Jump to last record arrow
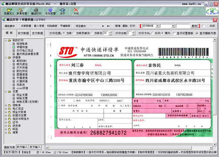The height and width of the screenshot is (157, 219). (108, 26)
